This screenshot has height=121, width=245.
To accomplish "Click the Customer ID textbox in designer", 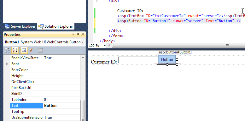I will [x=138, y=60].
